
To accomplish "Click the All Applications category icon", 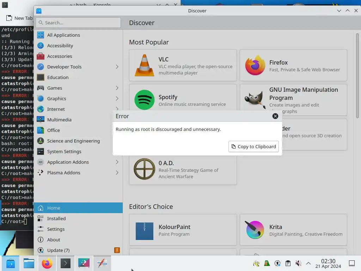I will click(41, 35).
